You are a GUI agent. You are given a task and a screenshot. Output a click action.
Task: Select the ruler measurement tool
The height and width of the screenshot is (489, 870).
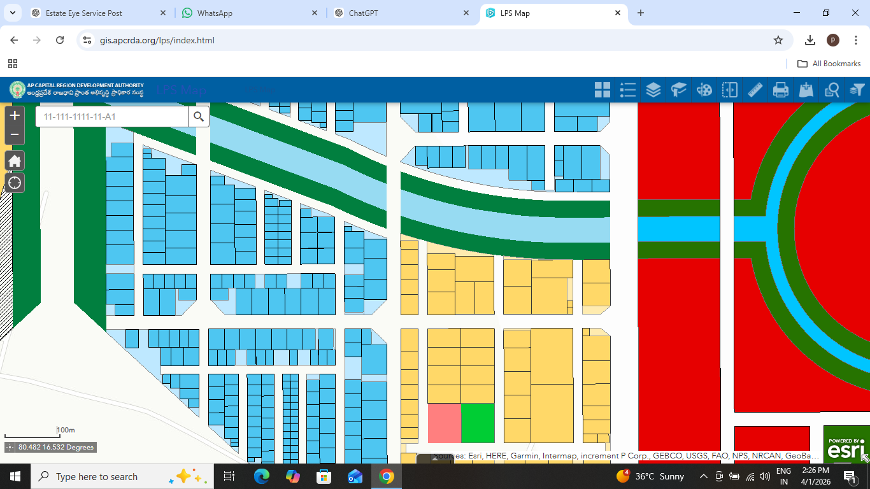pos(755,90)
